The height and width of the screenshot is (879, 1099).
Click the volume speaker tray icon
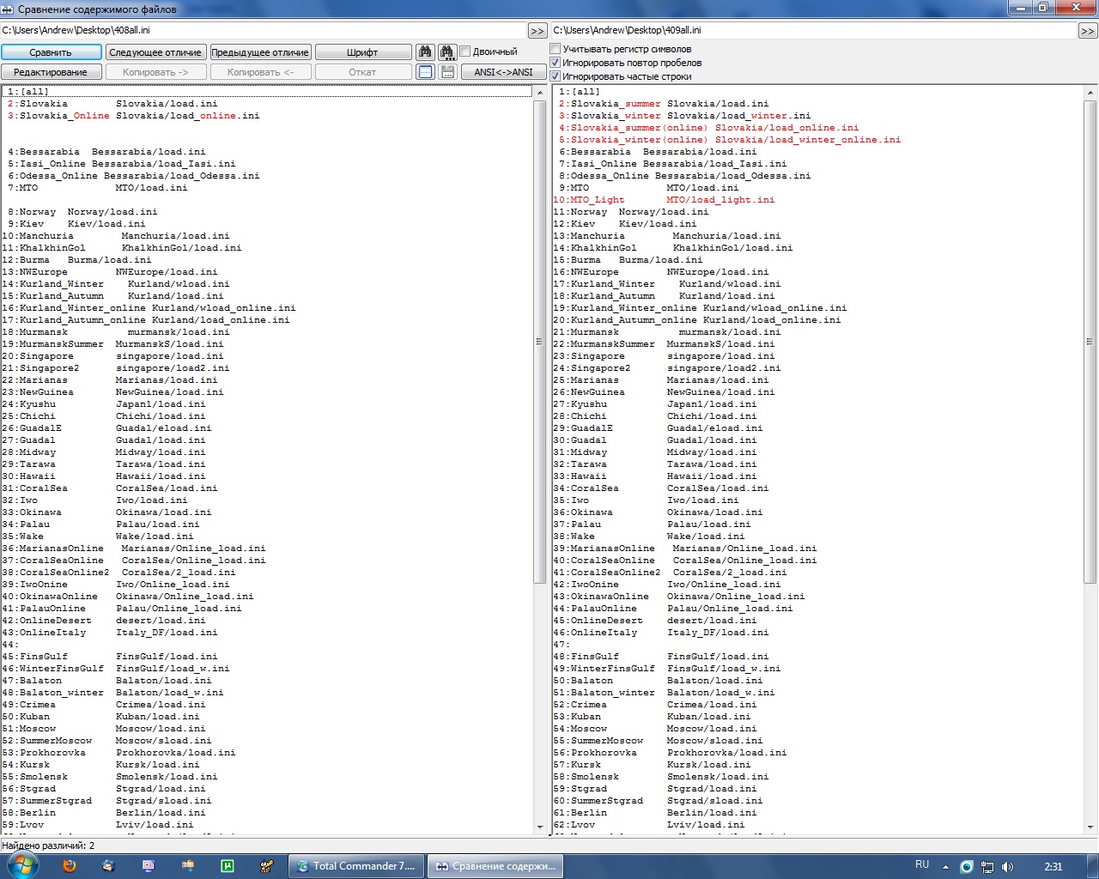point(1007,866)
